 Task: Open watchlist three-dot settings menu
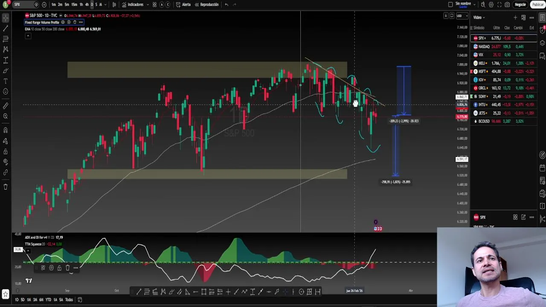click(532, 17)
